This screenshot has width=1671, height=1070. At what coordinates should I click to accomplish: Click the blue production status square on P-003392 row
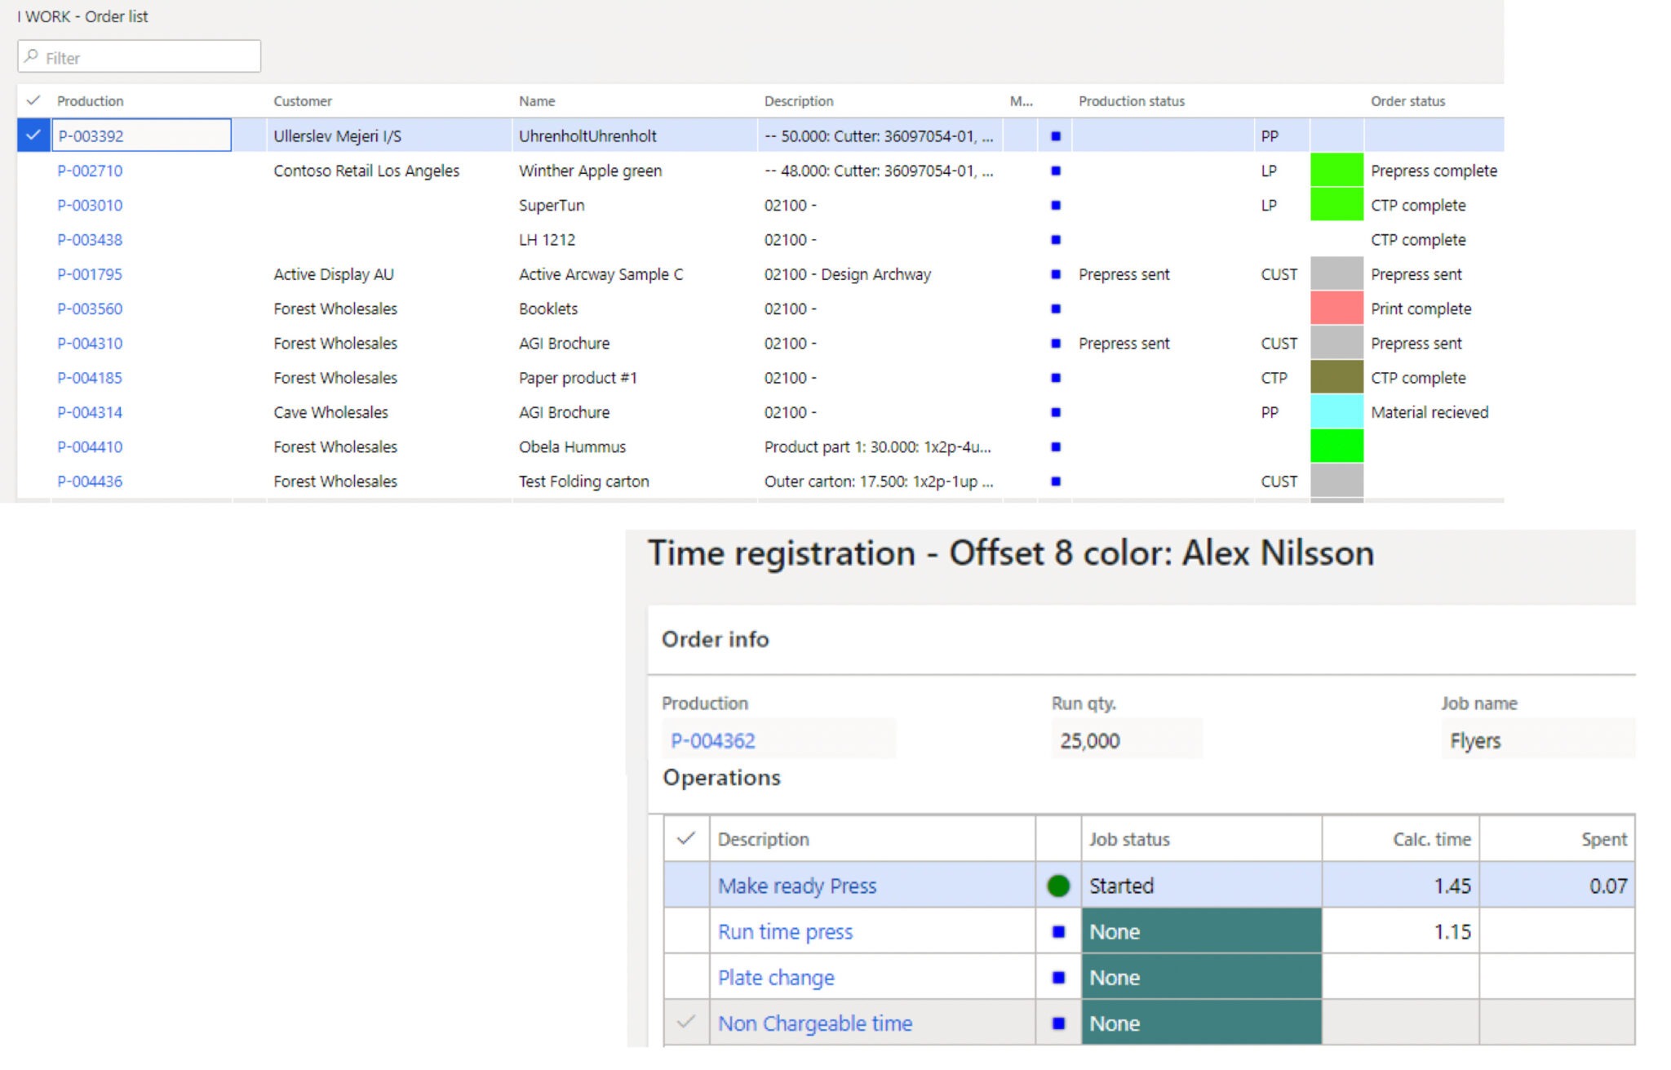point(1057,136)
